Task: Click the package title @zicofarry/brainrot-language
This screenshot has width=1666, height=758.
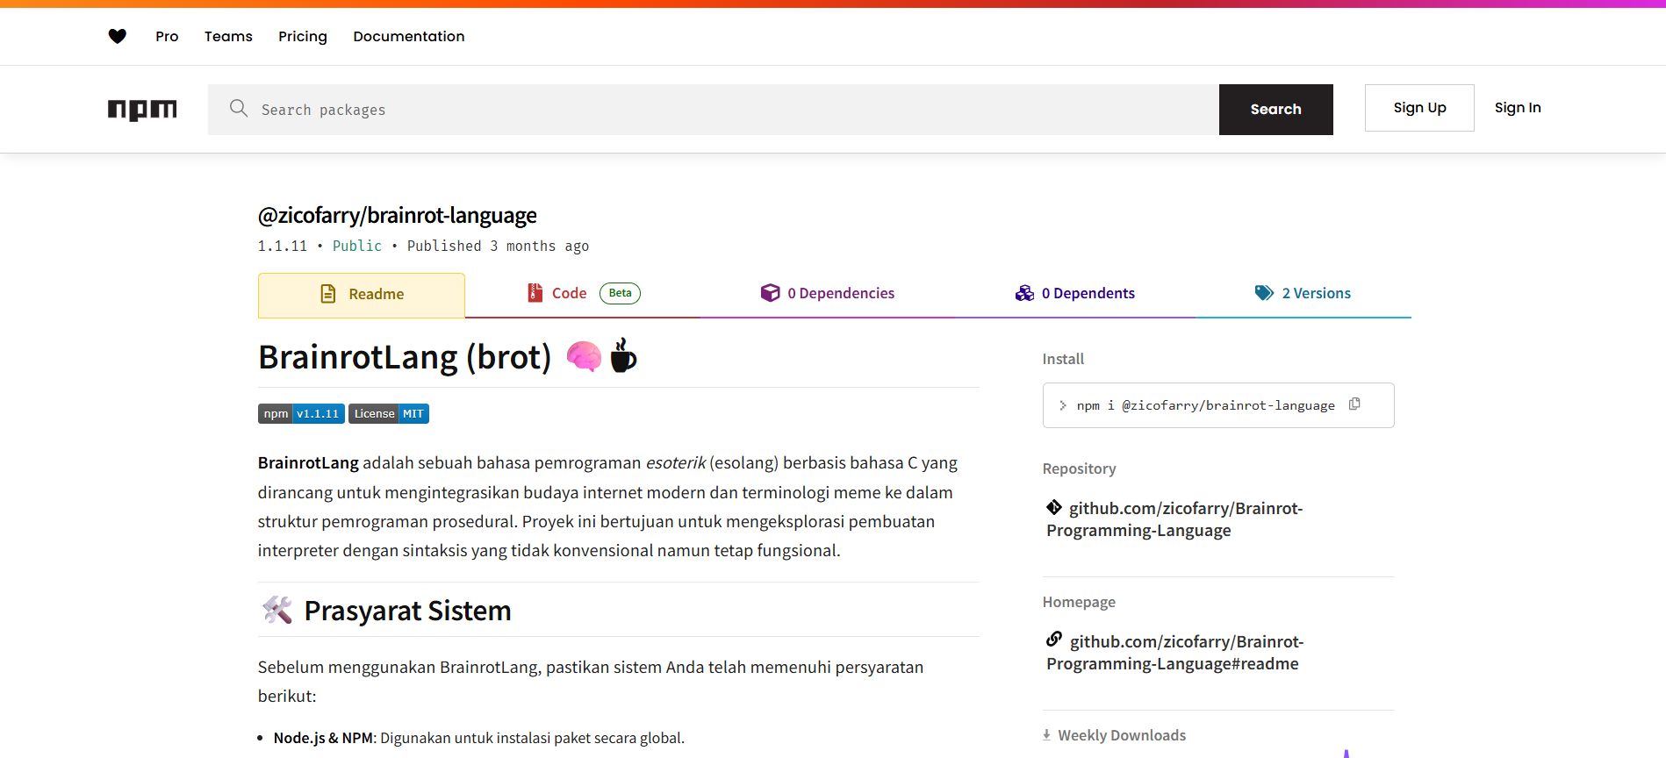Action: [x=398, y=216]
